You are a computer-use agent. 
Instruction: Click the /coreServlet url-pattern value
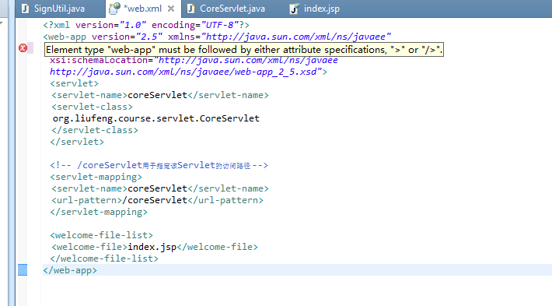click(x=155, y=200)
